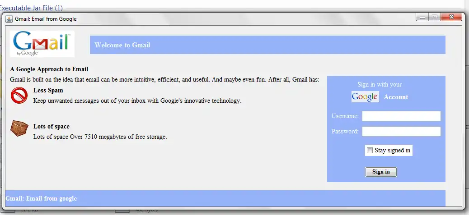This screenshot has width=469, height=215.
Task: Enable the Stay signed in checkbox
Action: click(x=370, y=150)
